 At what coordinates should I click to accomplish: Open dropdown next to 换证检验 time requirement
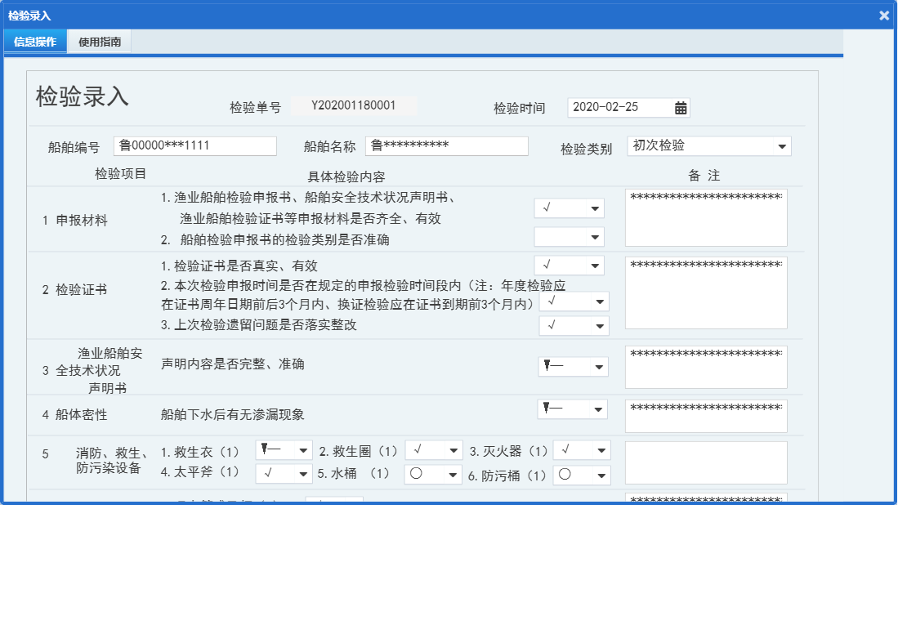point(600,301)
